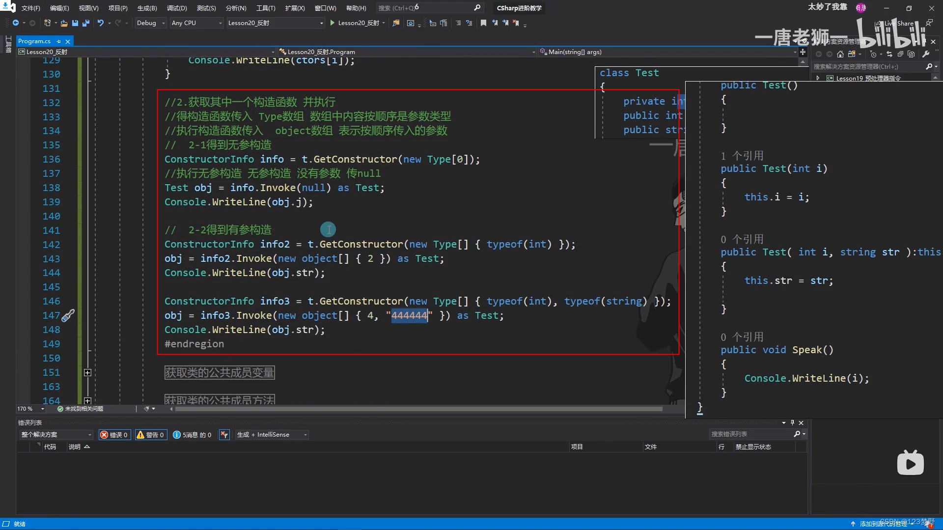Toggle the errors filter 错误 0
The image size is (943, 530).
pos(114,435)
